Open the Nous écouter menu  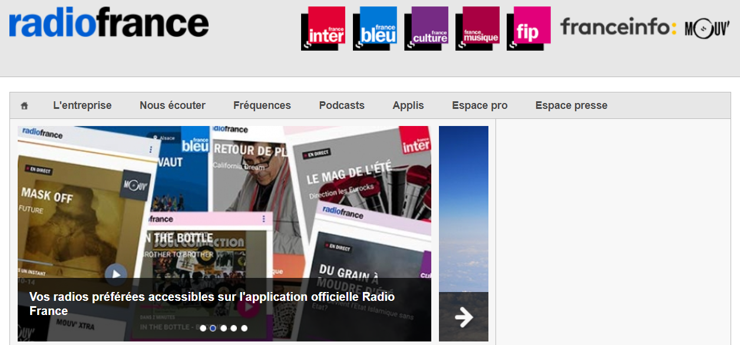[x=173, y=105]
